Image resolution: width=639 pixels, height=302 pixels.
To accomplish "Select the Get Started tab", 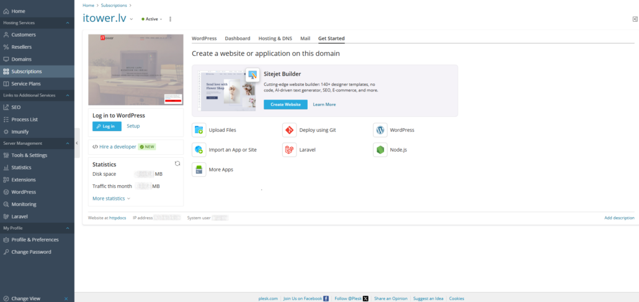I will 331,38.
